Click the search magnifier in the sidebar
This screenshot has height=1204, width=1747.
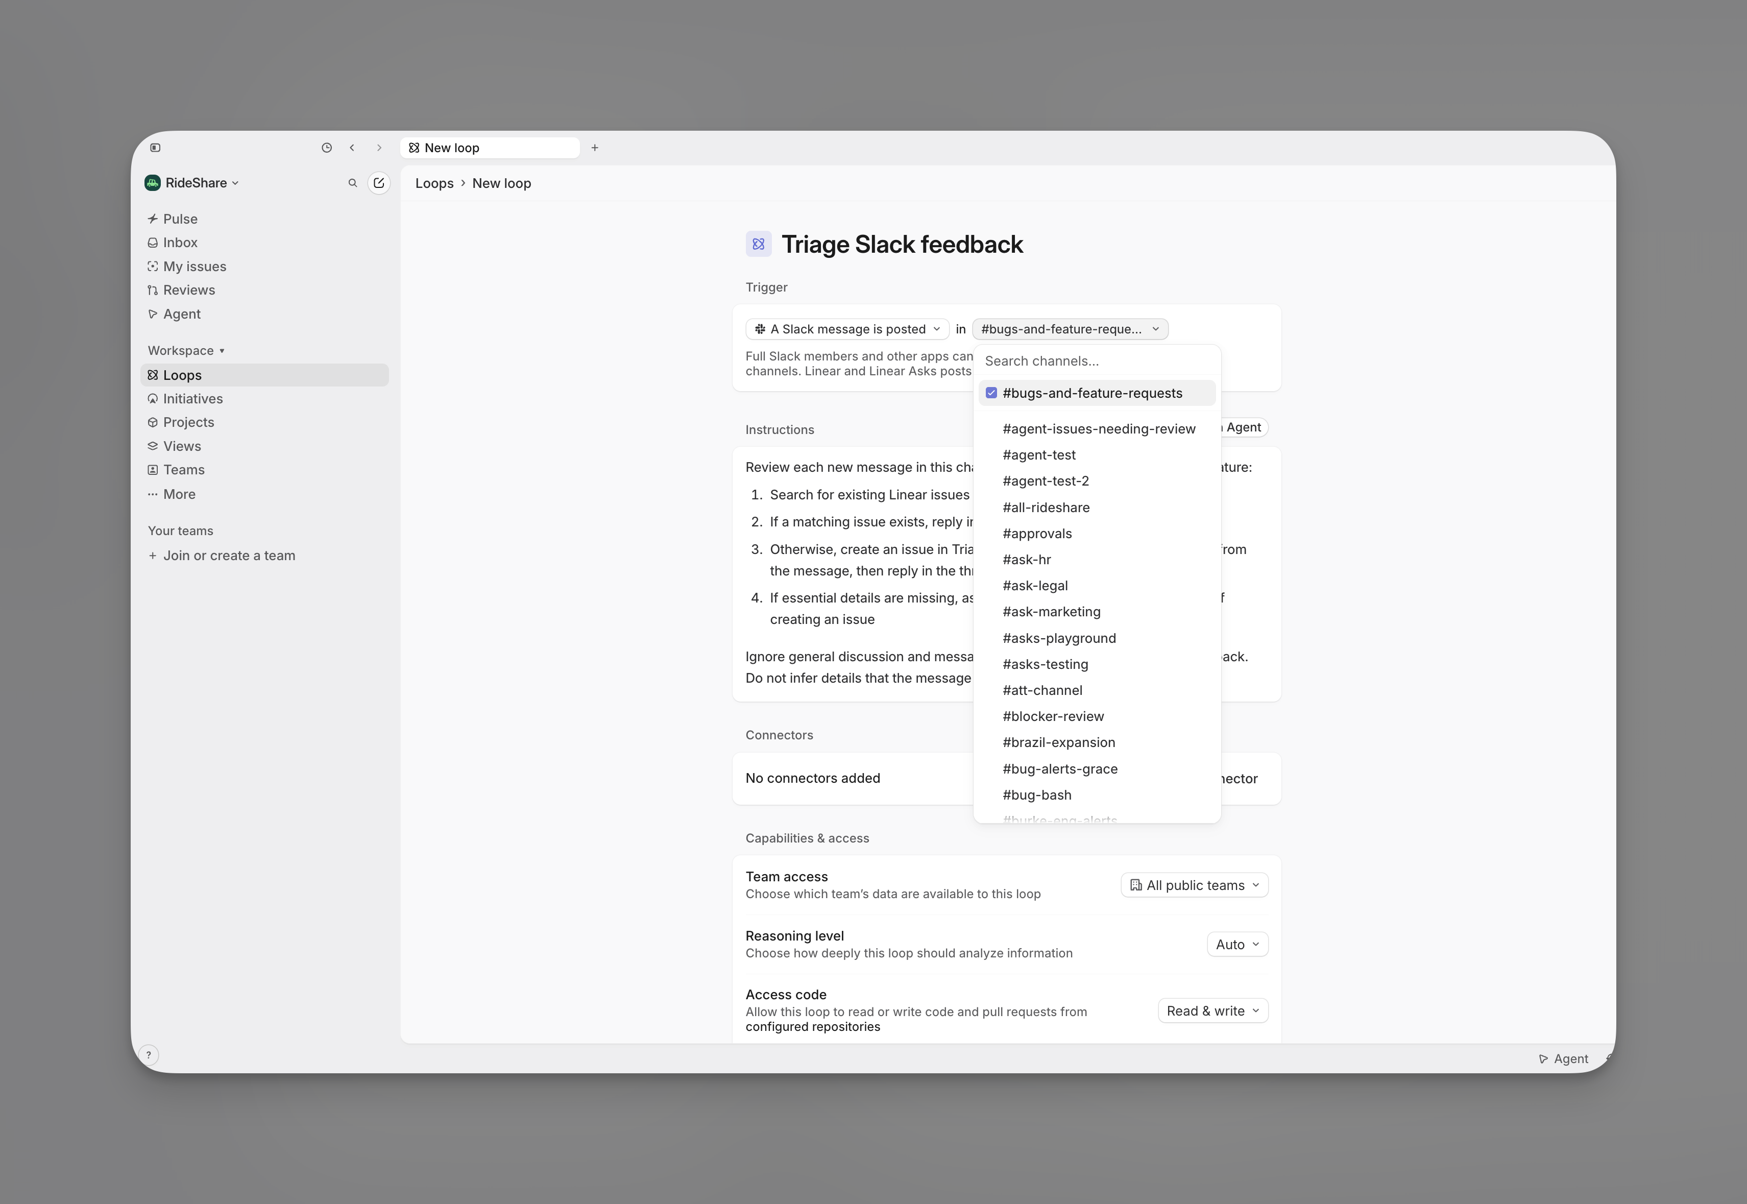pos(352,183)
